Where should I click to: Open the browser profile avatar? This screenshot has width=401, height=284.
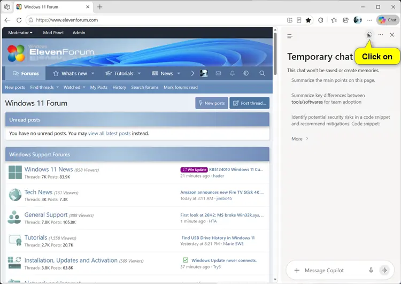pos(358,20)
